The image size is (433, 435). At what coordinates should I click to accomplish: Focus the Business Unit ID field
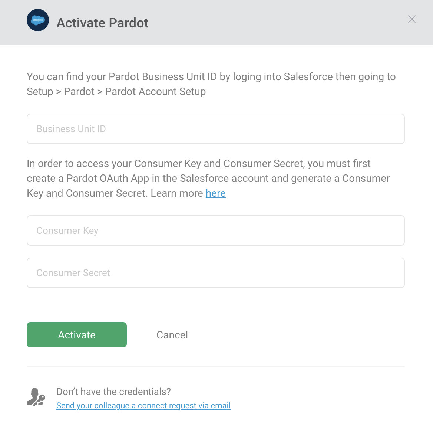215,129
